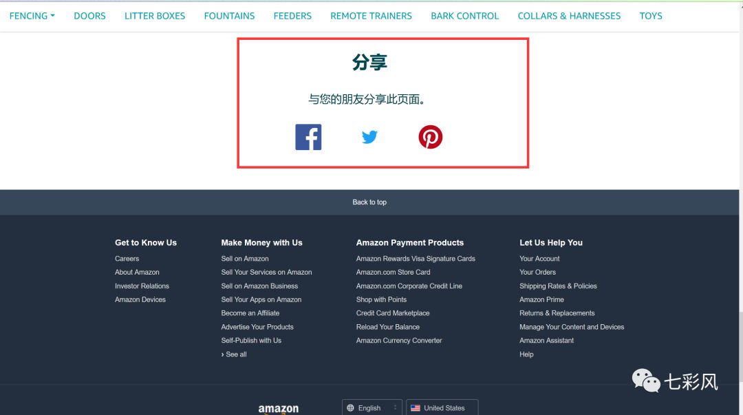743x415 pixels.
Task: Open the Litter Boxes category
Action: [155, 16]
